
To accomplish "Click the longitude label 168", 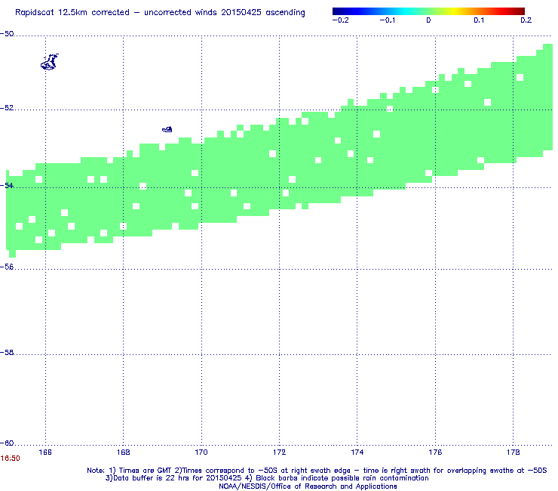I will tap(123, 452).
